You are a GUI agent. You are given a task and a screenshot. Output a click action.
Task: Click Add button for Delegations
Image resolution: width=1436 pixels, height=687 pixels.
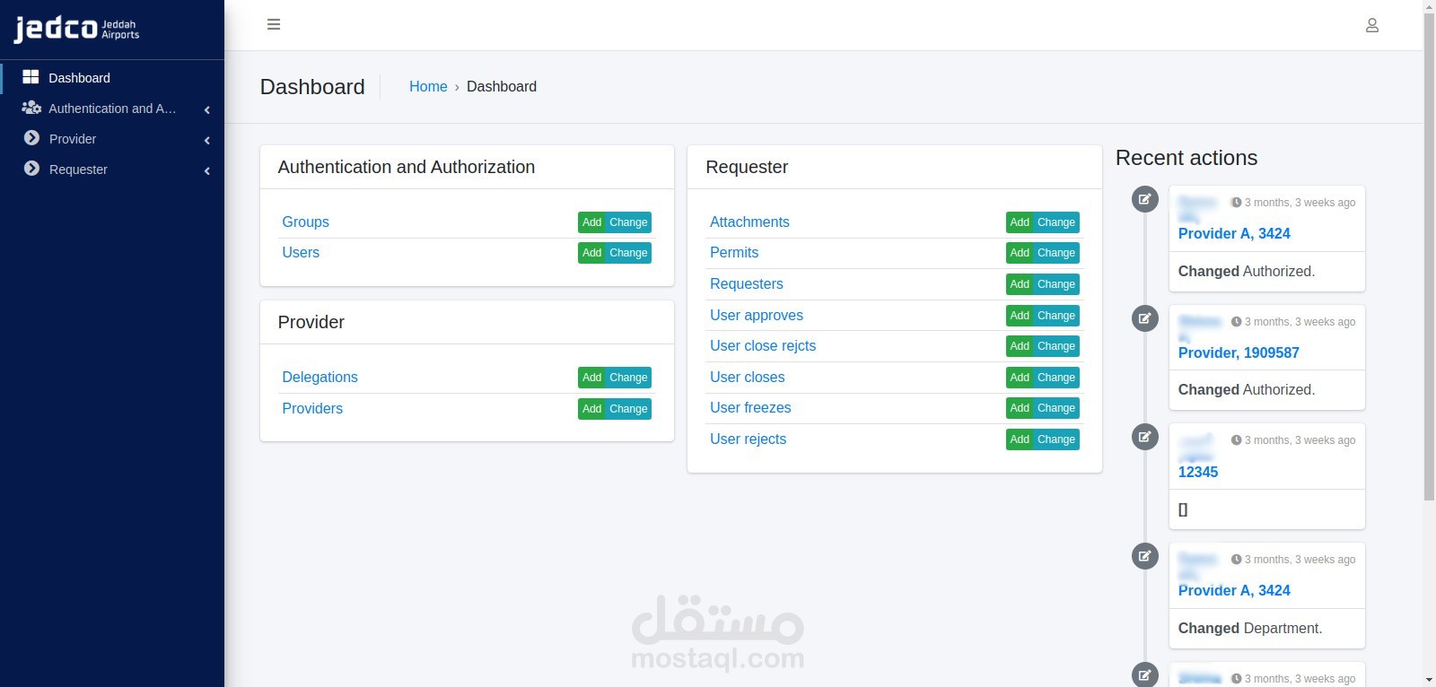tap(591, 378)
